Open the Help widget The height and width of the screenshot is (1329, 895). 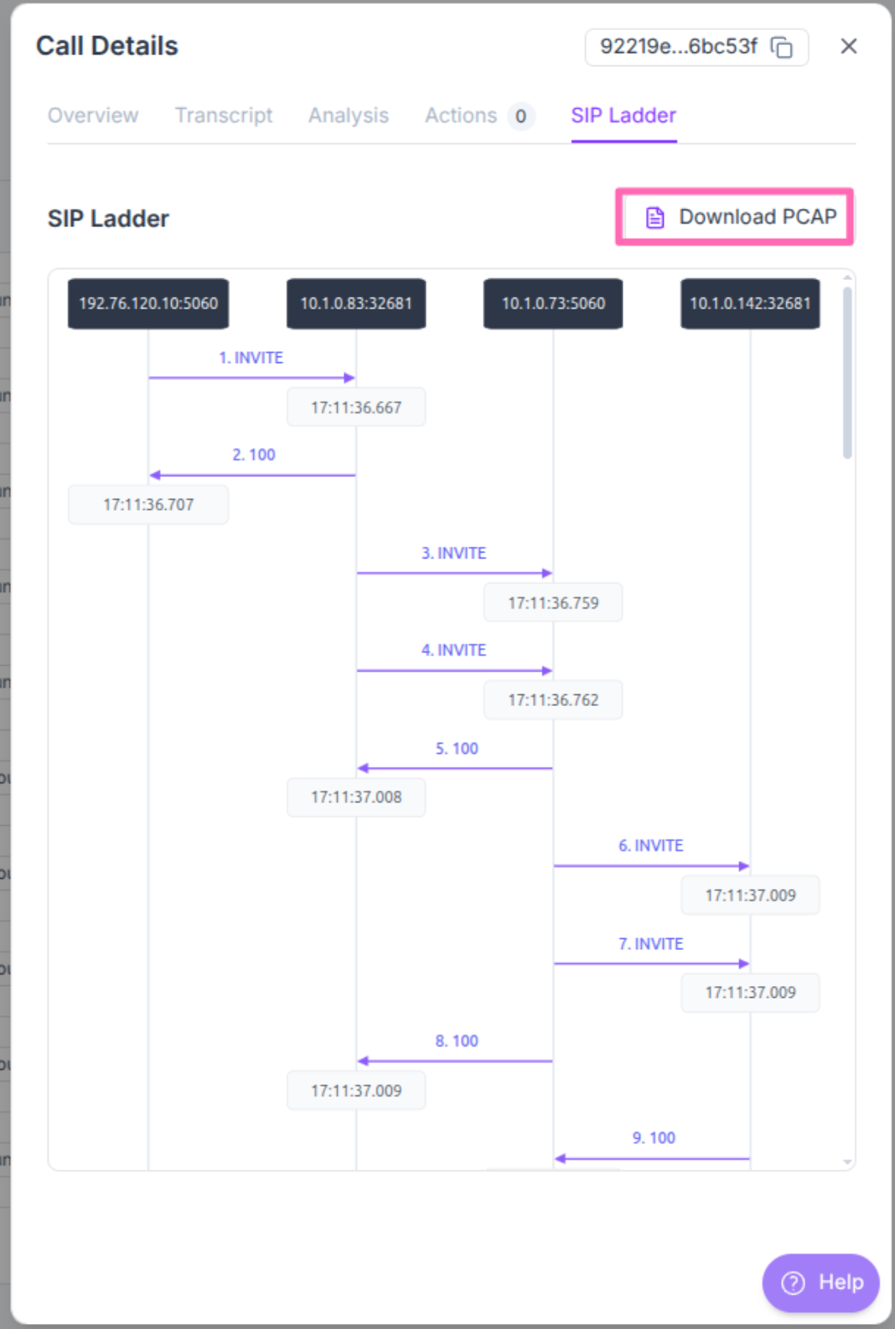click(x=820, y=1282)
